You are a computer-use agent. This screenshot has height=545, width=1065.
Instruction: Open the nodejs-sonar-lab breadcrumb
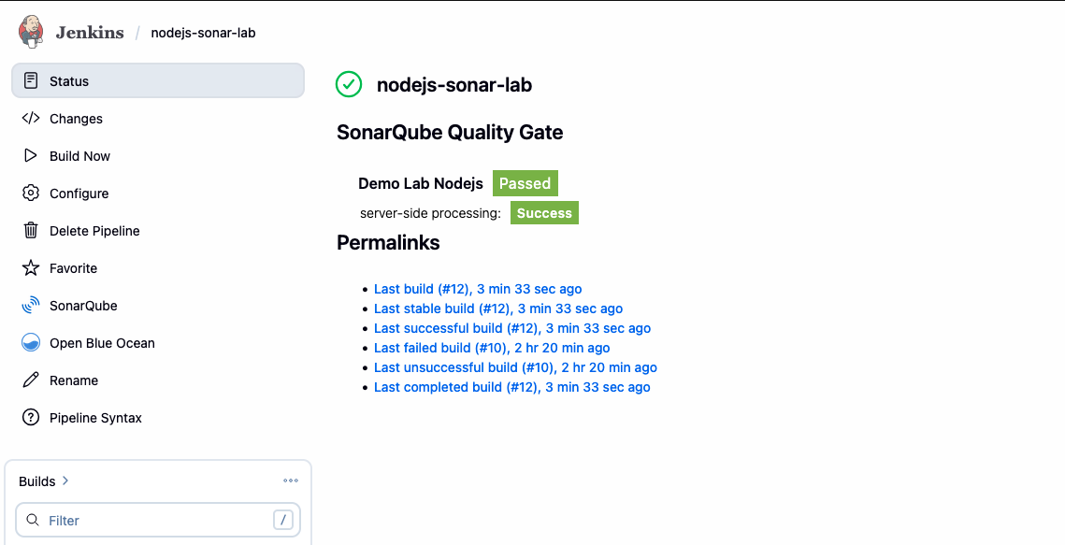tap(203, 33)
